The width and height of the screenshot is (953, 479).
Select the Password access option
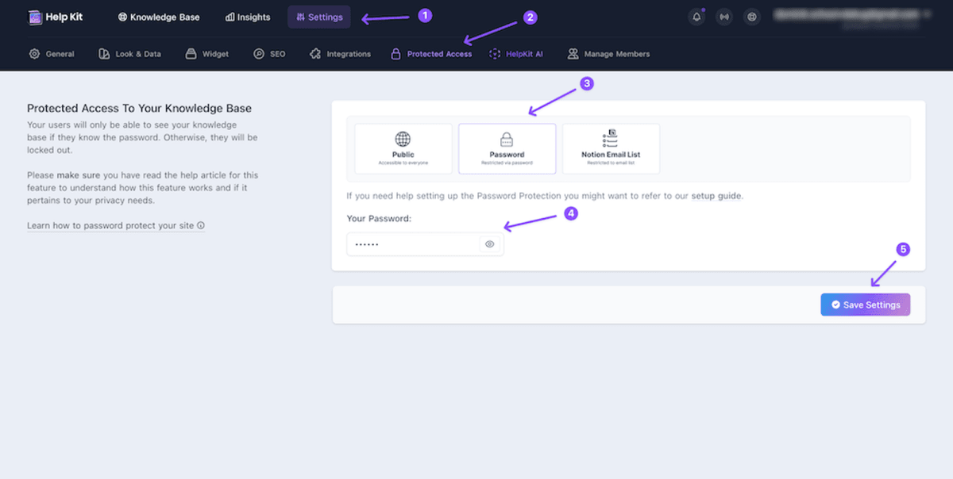coord(507,148)
